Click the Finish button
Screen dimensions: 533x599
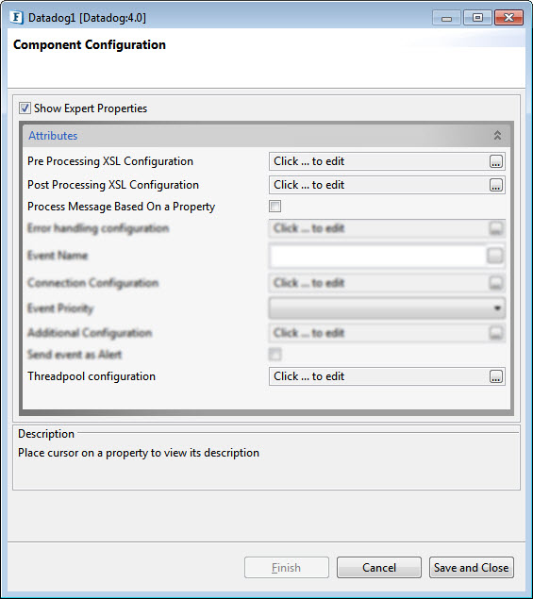(x=287, y=567)
